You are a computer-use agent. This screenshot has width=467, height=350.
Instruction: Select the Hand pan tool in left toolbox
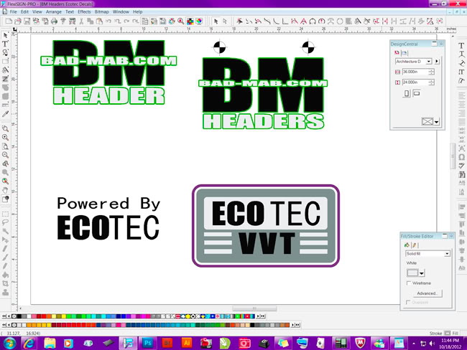click(x=5, y=190)
